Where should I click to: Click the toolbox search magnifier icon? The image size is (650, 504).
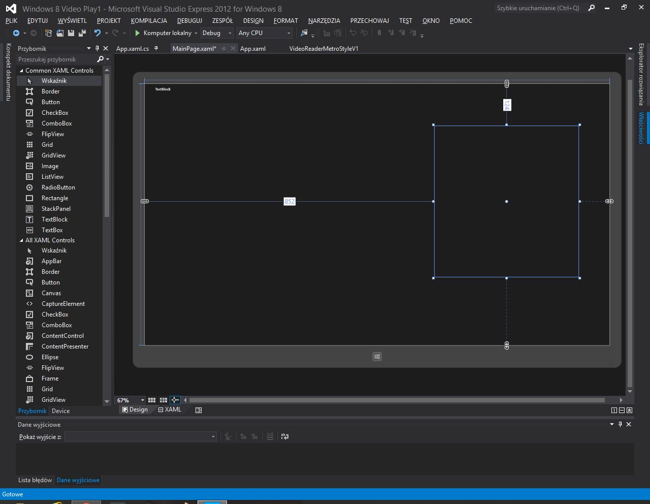(x=101, y=59)
